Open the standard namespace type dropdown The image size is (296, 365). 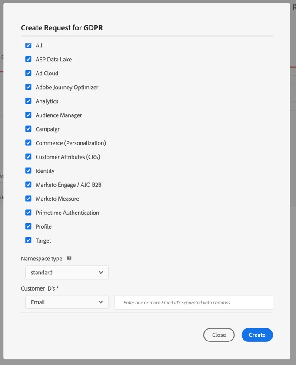67,272
